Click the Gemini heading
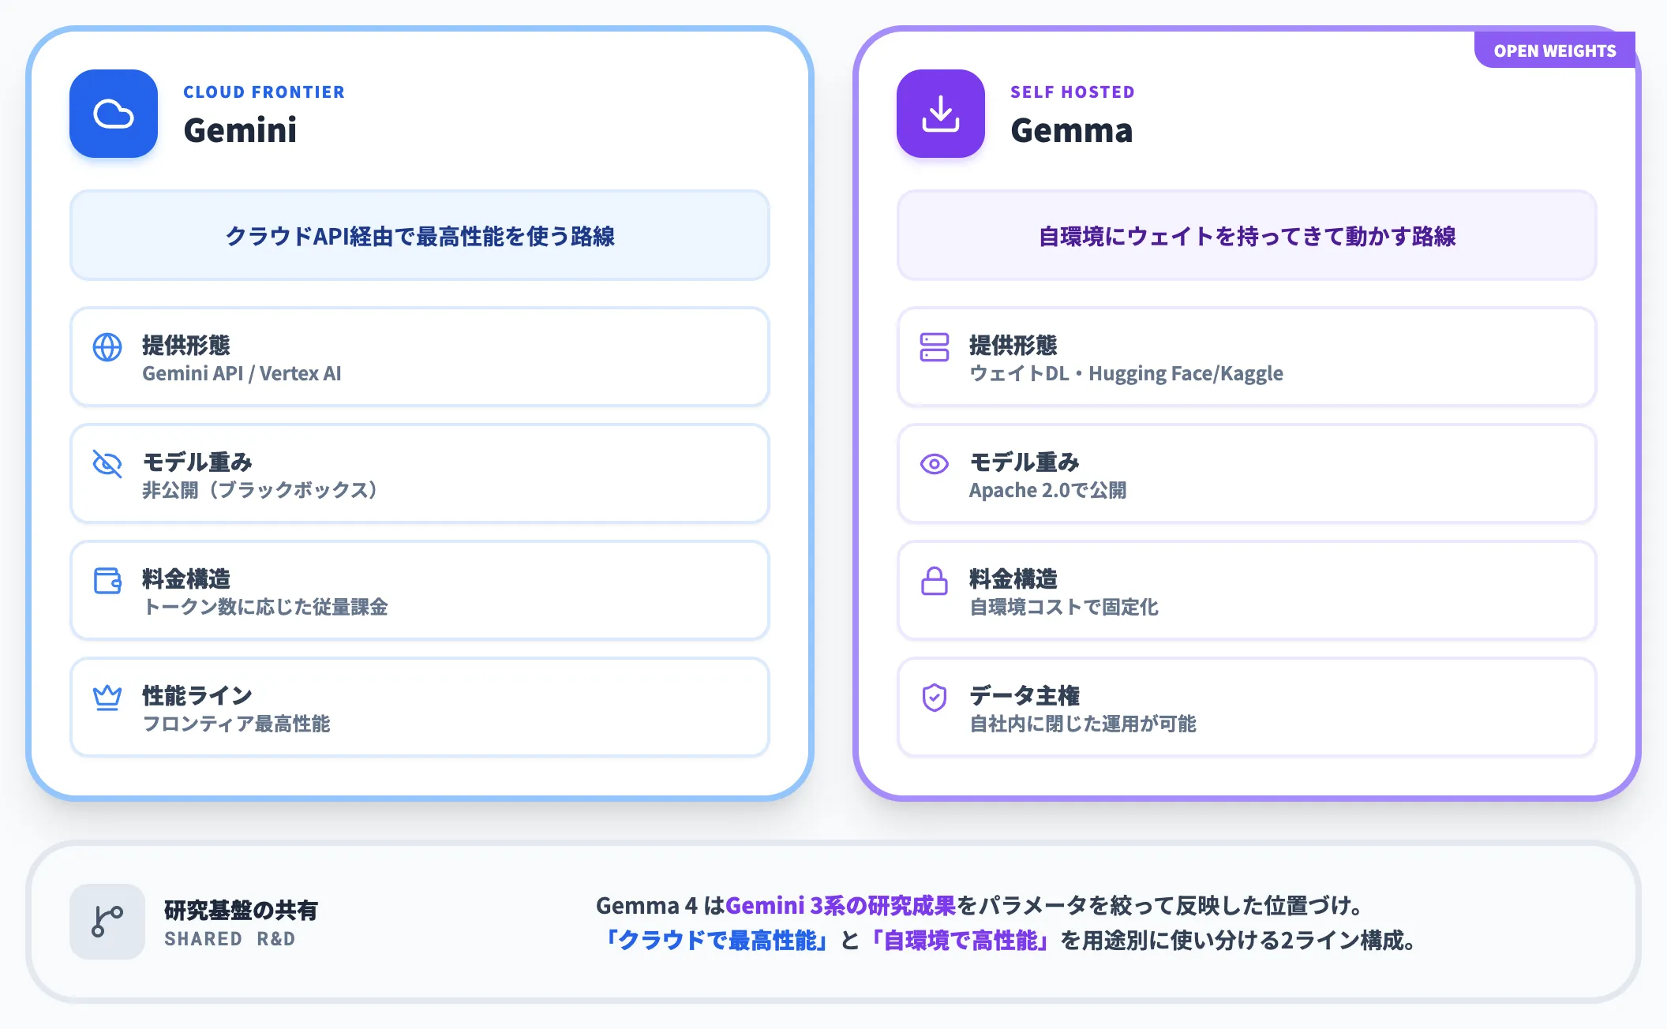Screen dimensions: 1667x1029 coord(240,130)
